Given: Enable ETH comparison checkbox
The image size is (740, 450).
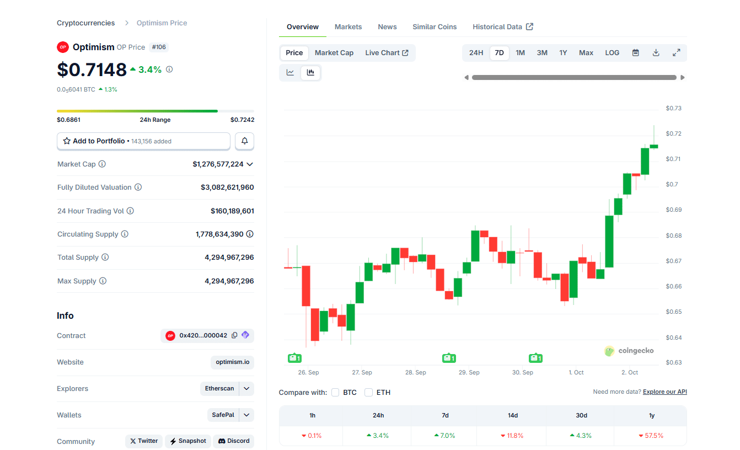Looking at the screenshot, I should pyautogui.click(x=368, y=393).
